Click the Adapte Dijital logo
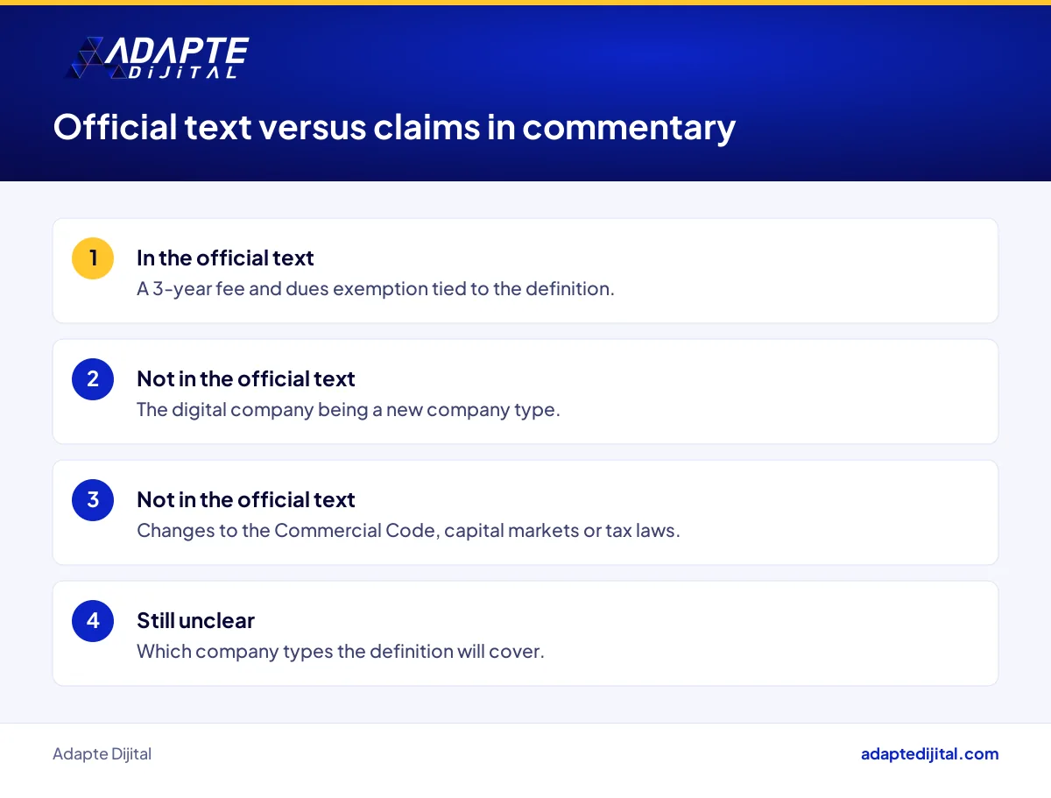Viewport: 1051px width, 798px height. coord(158,59)
